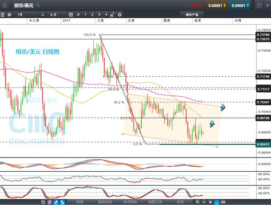The image size is (271, 205).
Task: Click the 0.69706 price label
Action: (x=263, y=118)
